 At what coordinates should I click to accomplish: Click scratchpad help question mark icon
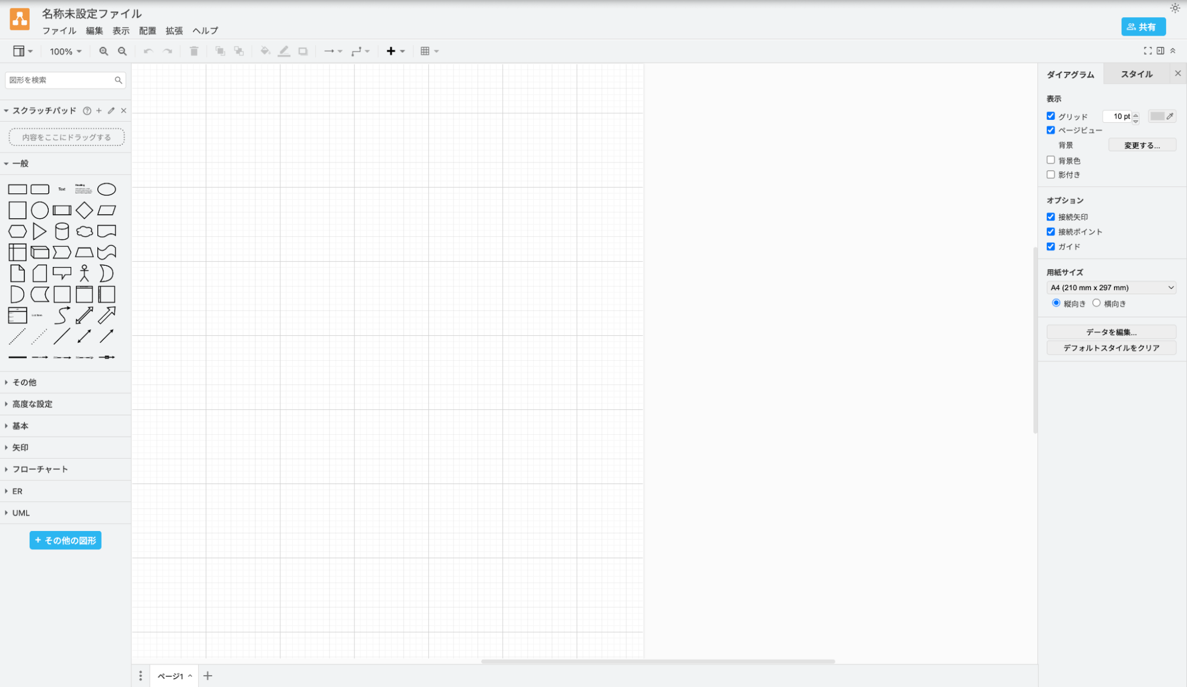click(x=87, y=111)
